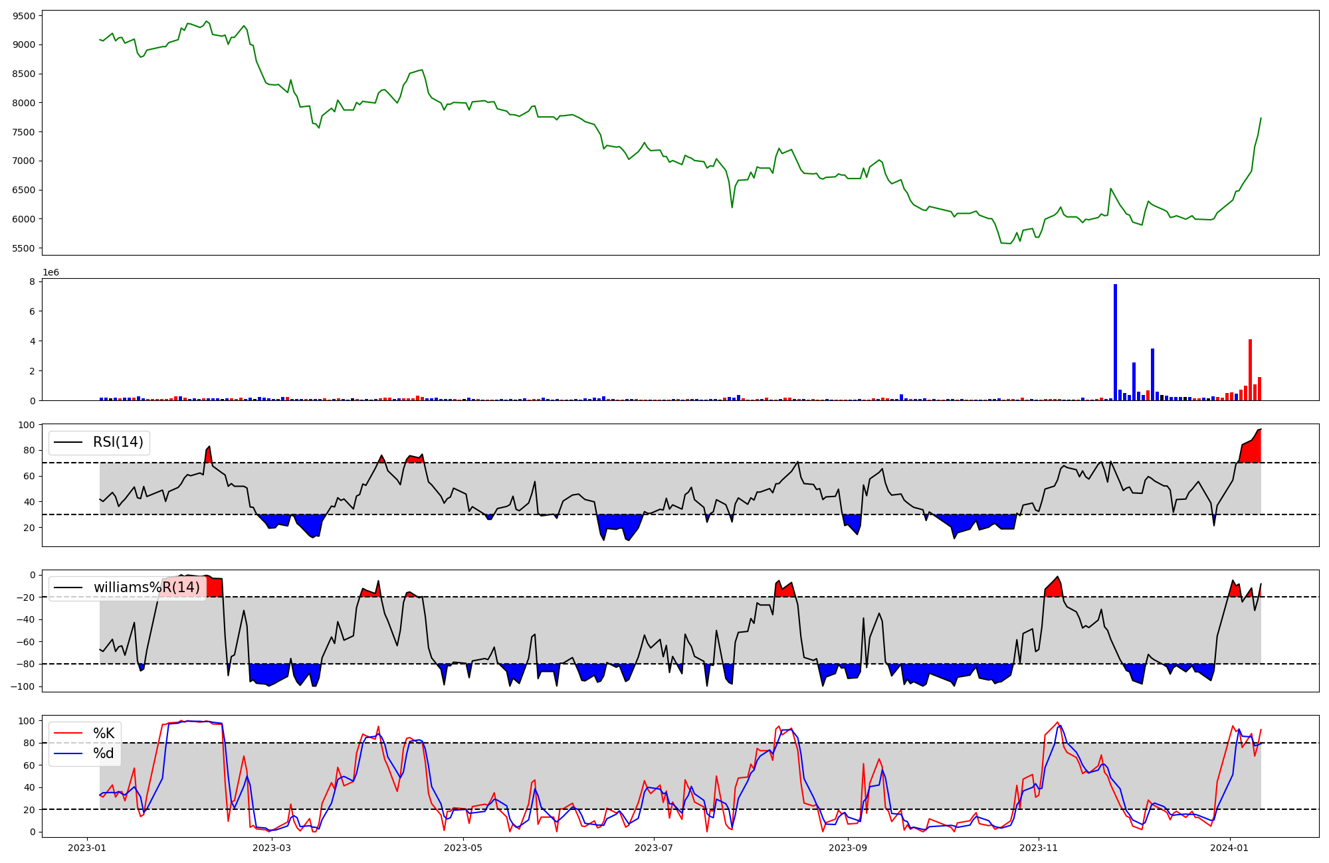Click the 2023-05 x-axis date label
Image resolution: width=1329 pixels, height=863 pixels.
pos(463,848)
